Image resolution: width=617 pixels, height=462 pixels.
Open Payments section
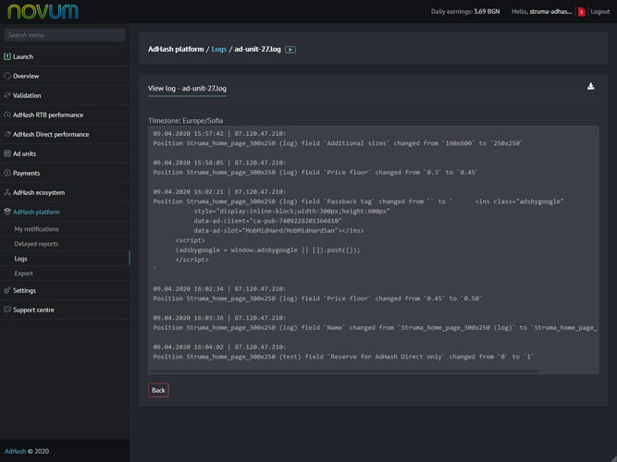pos(65,173)
